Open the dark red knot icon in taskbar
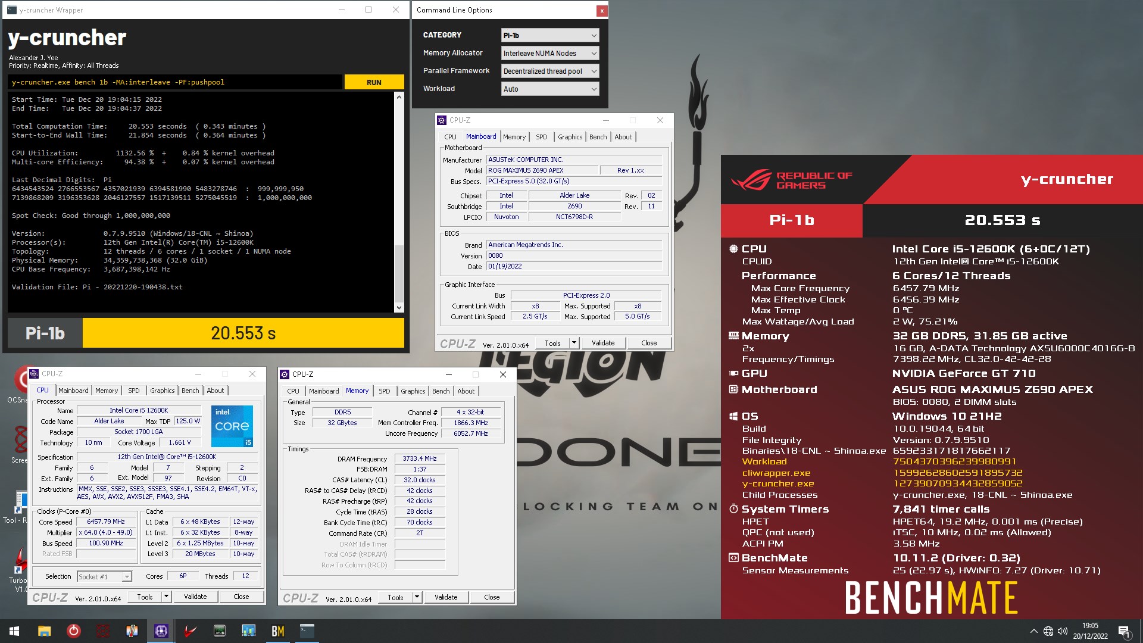This screenshot has width=1143, height=643. tap(103, 631)
